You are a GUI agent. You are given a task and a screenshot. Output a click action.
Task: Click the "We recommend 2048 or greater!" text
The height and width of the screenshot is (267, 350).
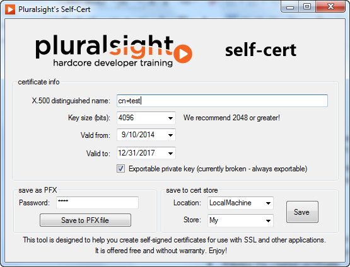coord(231,118)
